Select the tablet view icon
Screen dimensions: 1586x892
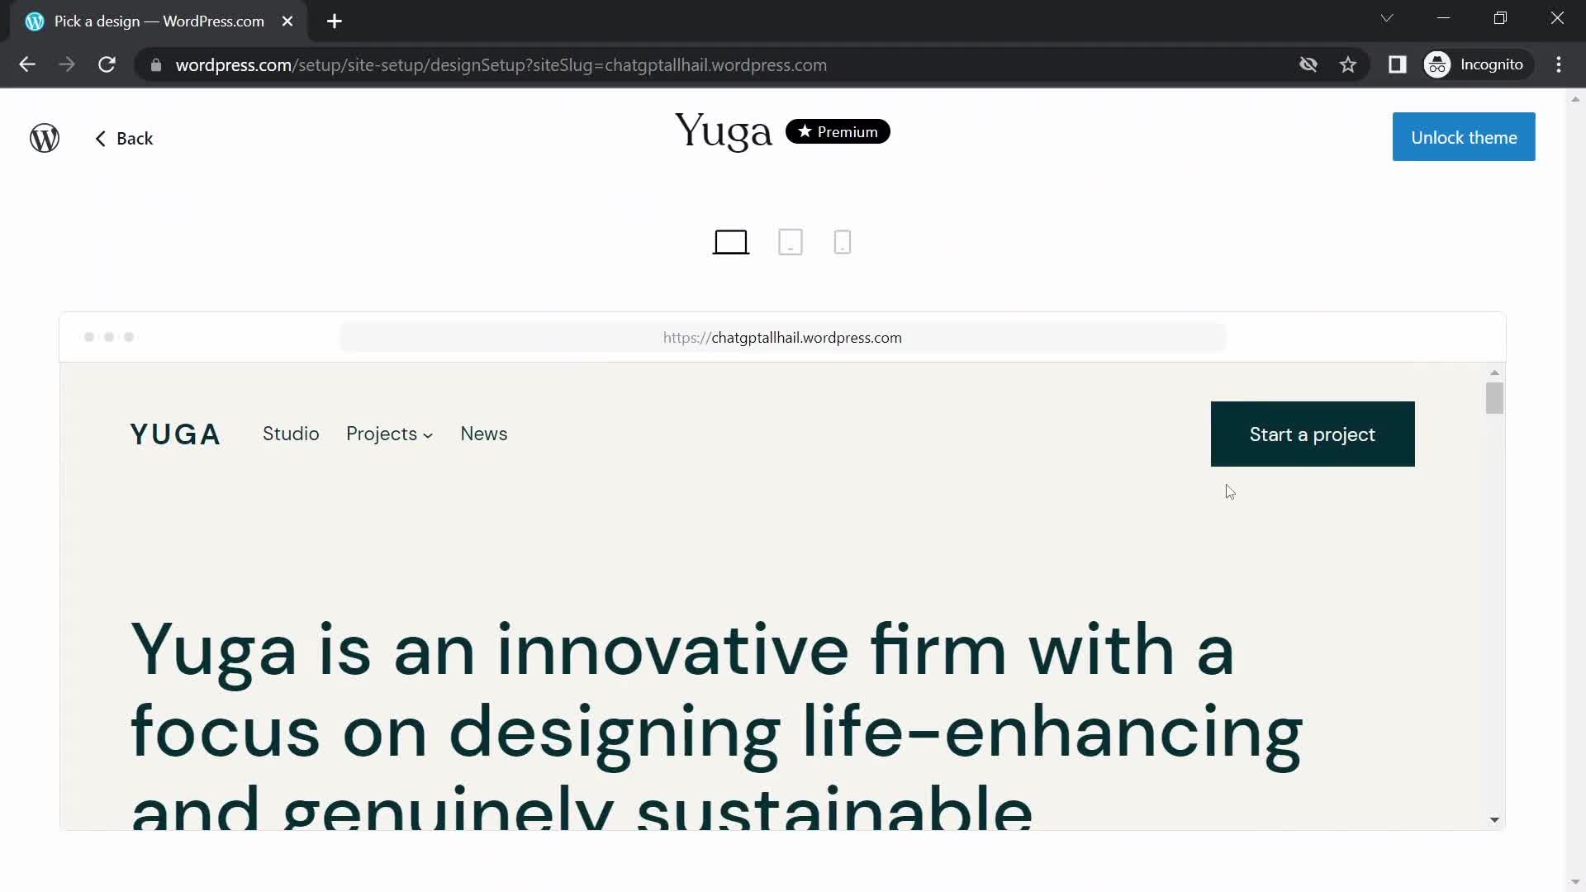click(x=791, y=242)
